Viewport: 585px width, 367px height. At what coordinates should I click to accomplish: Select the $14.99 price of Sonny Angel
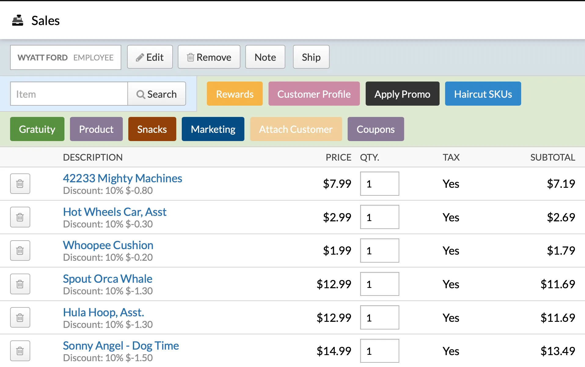(334, 351)
